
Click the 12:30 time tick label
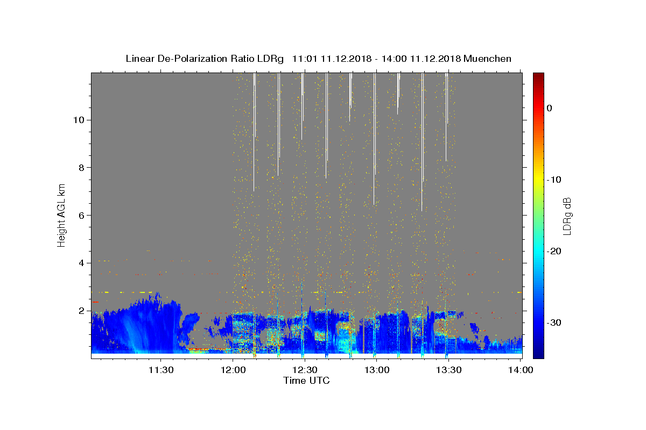305,370
